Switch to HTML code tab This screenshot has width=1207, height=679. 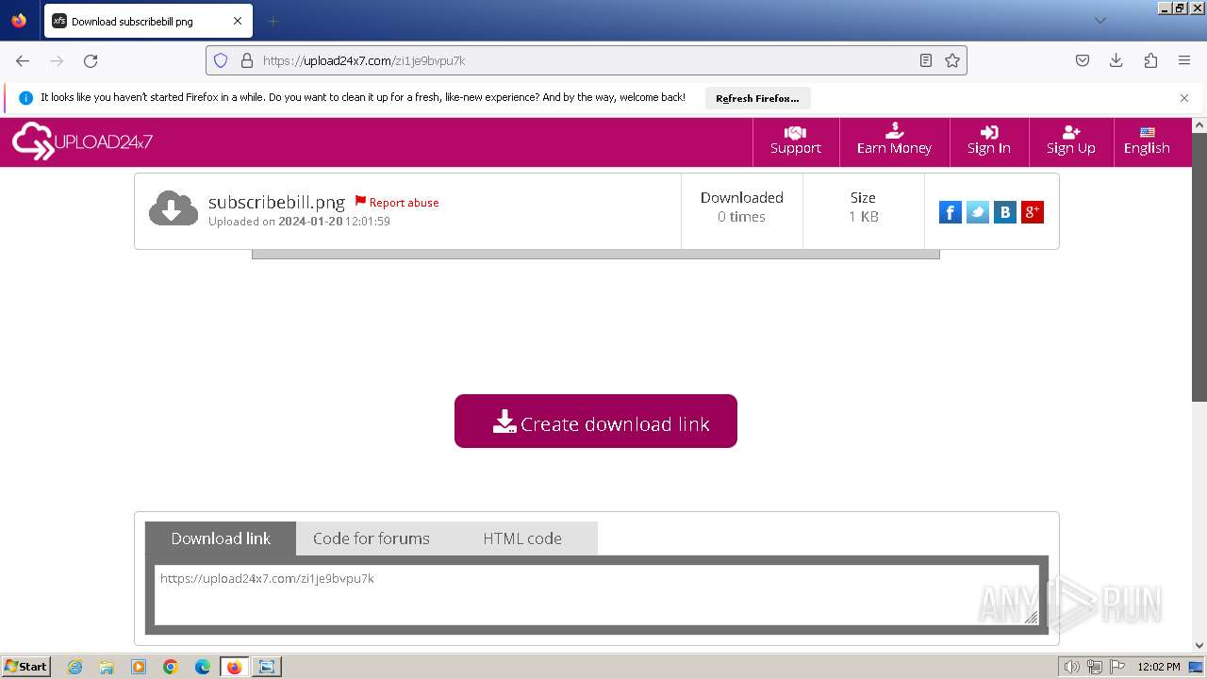click(x=522, y=538)
